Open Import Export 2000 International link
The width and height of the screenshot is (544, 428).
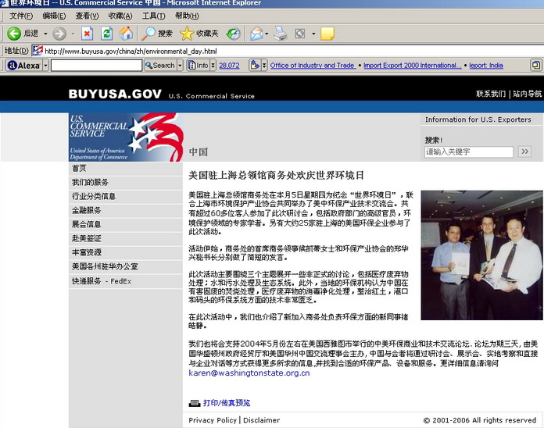point(413,65)
